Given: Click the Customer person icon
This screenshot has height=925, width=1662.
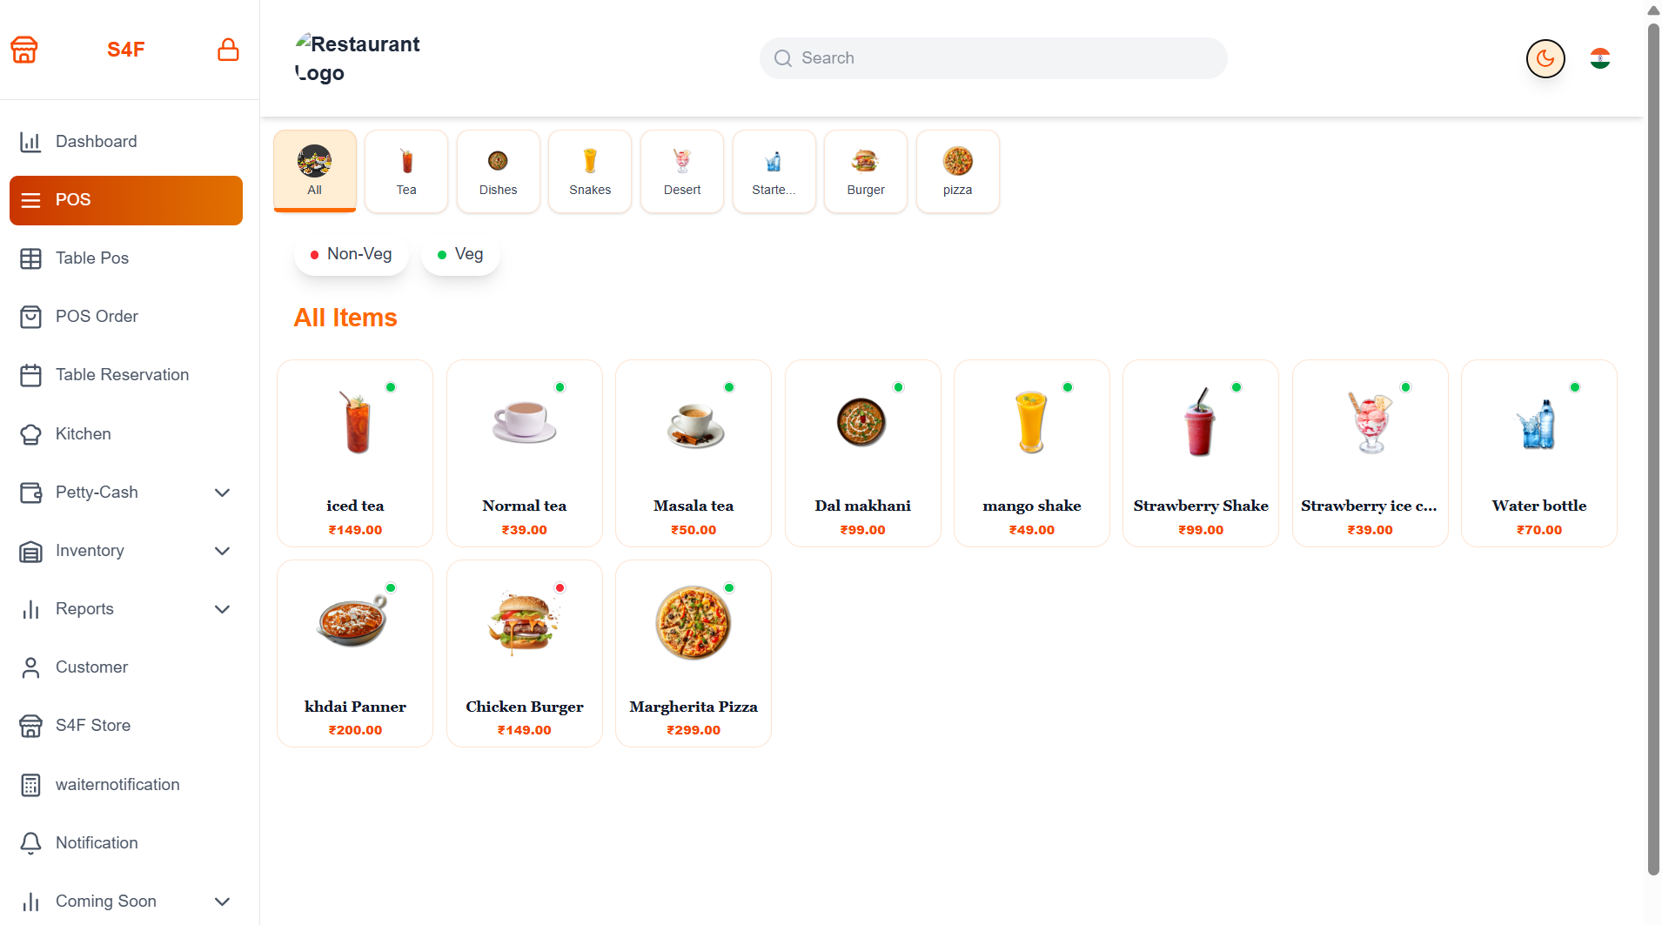Looking at the screenshot, I should (x=30, y=667).
